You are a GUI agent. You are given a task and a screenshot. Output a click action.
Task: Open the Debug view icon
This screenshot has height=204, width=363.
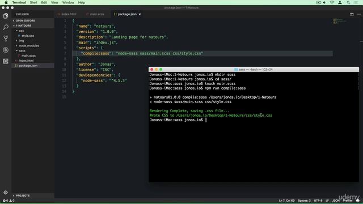tap(6, 50)
